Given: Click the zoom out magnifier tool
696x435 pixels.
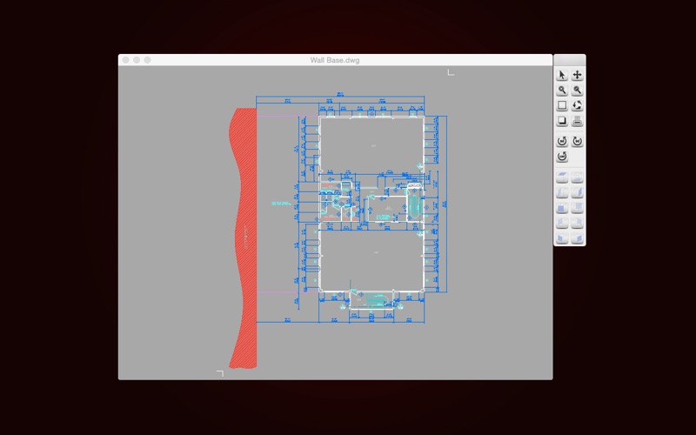Looking at the screenshot, I should 578,90.
